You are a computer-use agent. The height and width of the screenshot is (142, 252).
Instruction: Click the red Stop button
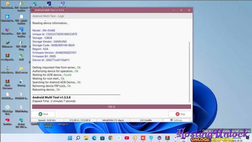(180, 114)
